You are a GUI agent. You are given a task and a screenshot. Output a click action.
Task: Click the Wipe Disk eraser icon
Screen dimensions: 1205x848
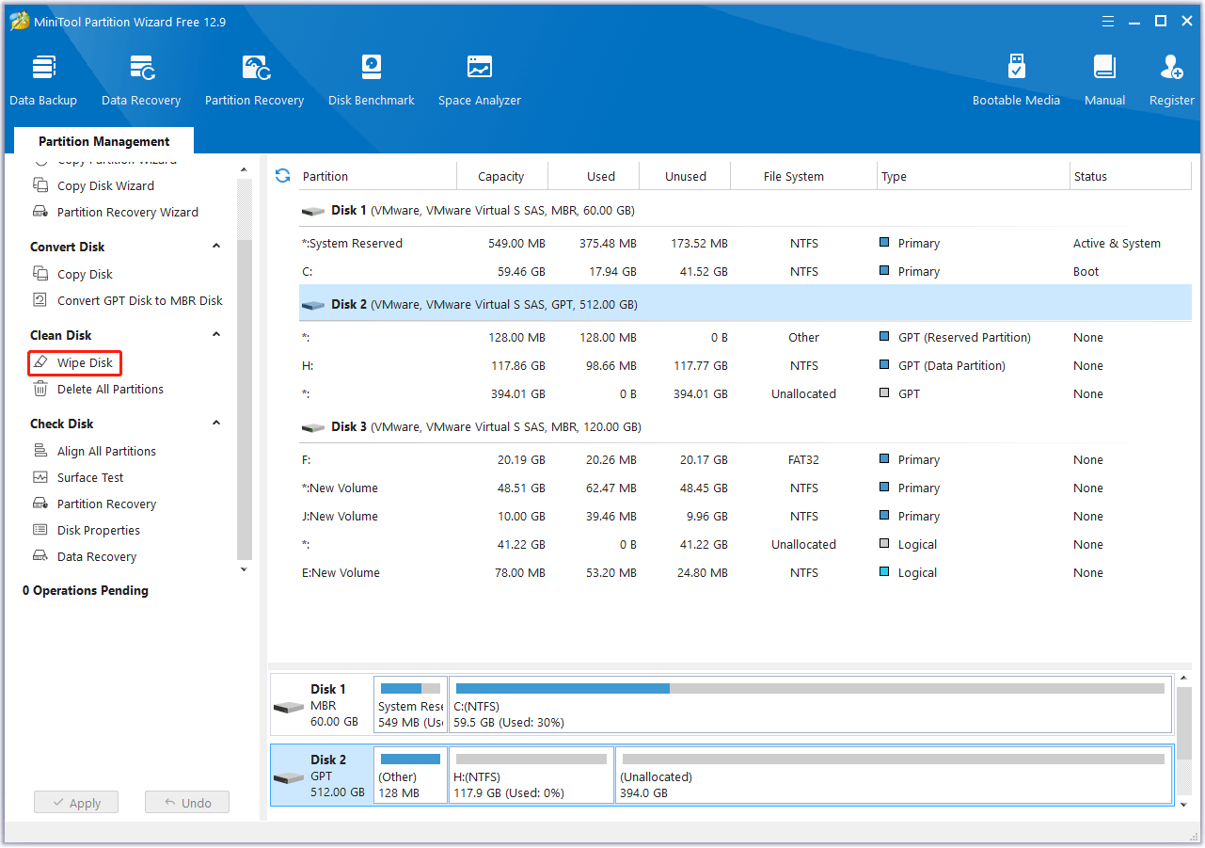[40, 362]
